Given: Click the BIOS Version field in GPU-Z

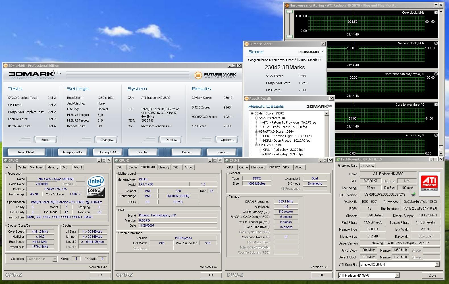Looking at the screenshot, I should (x=384, y=195).
